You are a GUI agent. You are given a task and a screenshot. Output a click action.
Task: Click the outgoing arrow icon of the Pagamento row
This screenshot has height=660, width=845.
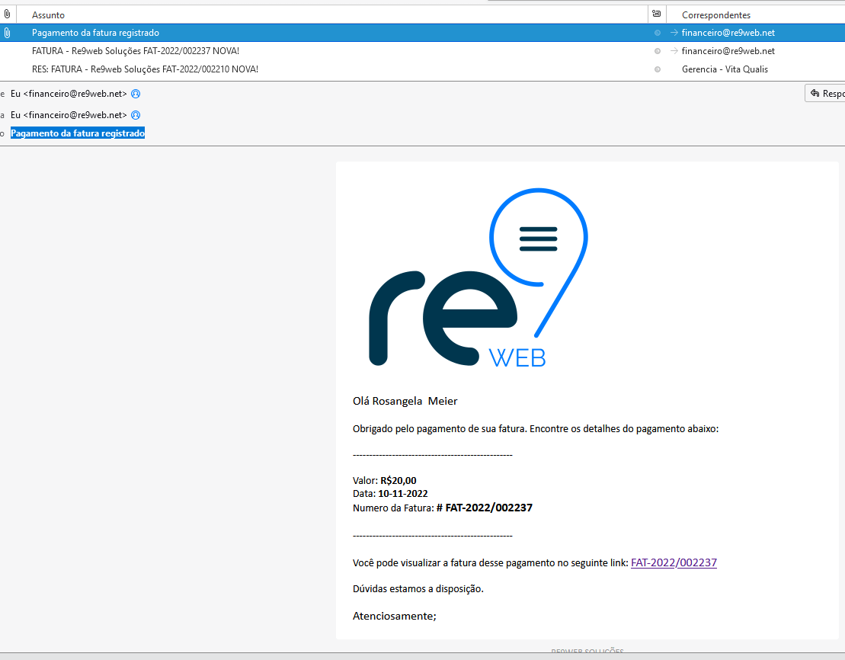coord(674,33)
